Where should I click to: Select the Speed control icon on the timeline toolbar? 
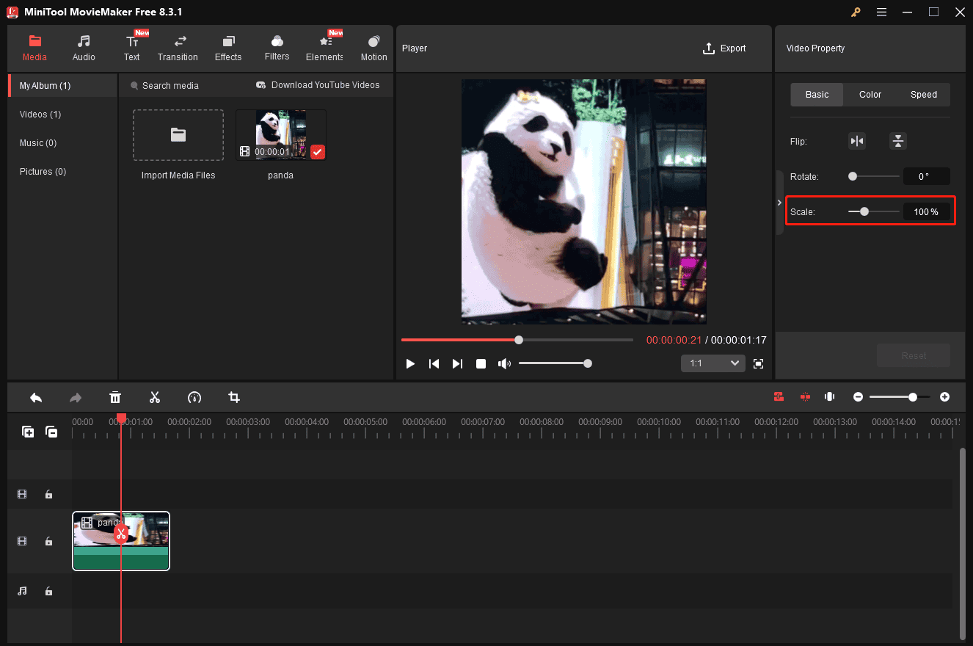194,397
